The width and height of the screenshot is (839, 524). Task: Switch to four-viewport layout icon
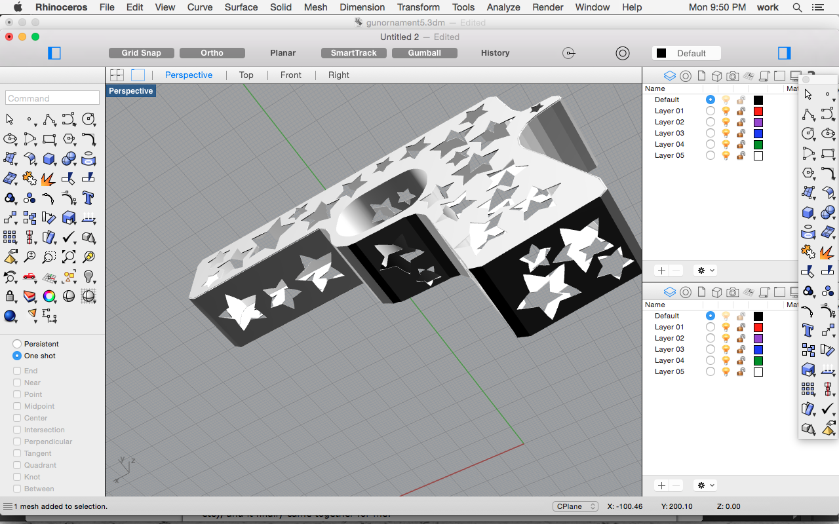pos(117,75)
